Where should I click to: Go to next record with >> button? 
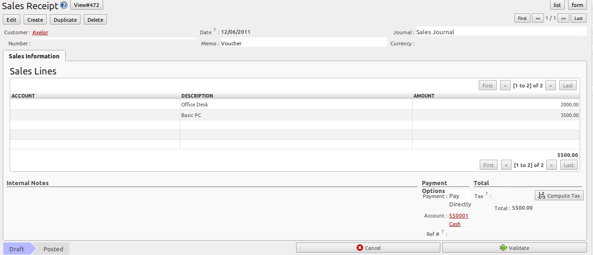point(563,19)
